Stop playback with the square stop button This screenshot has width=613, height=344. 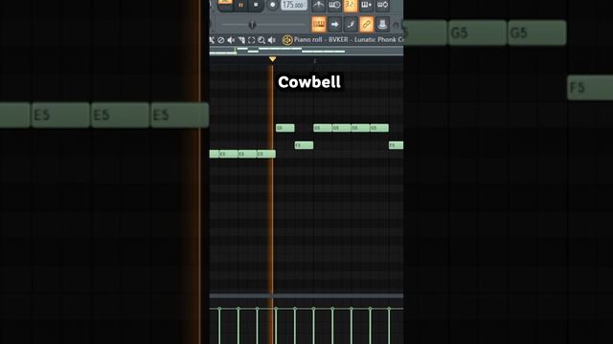pos(256,5)
